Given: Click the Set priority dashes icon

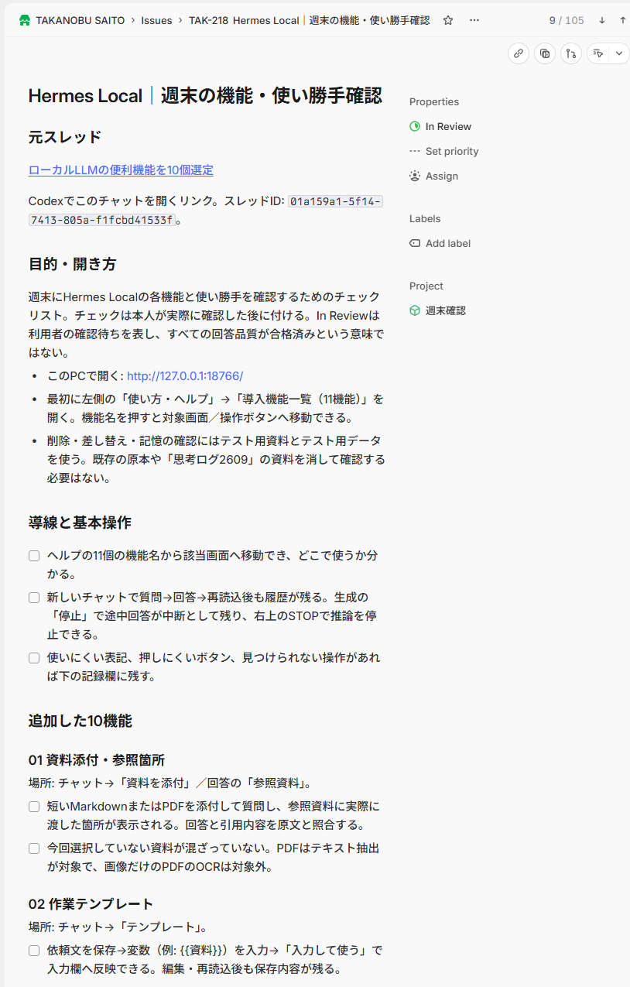Looking at the screenshot, I should (x=415, y=151).
